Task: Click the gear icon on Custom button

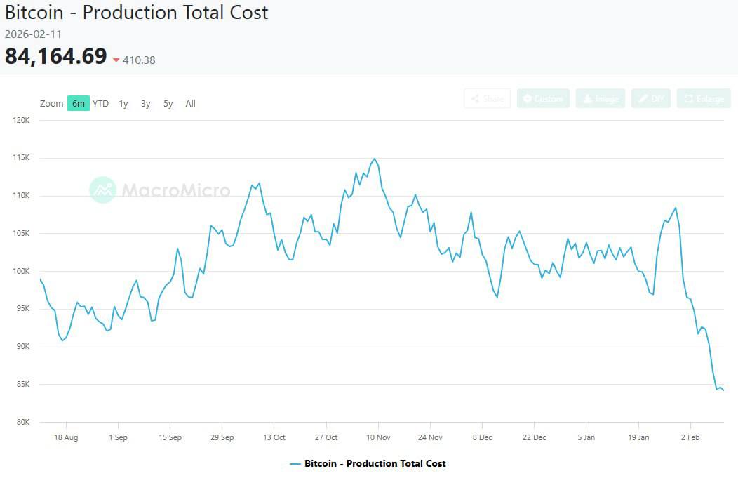Action: pos(528,99)
